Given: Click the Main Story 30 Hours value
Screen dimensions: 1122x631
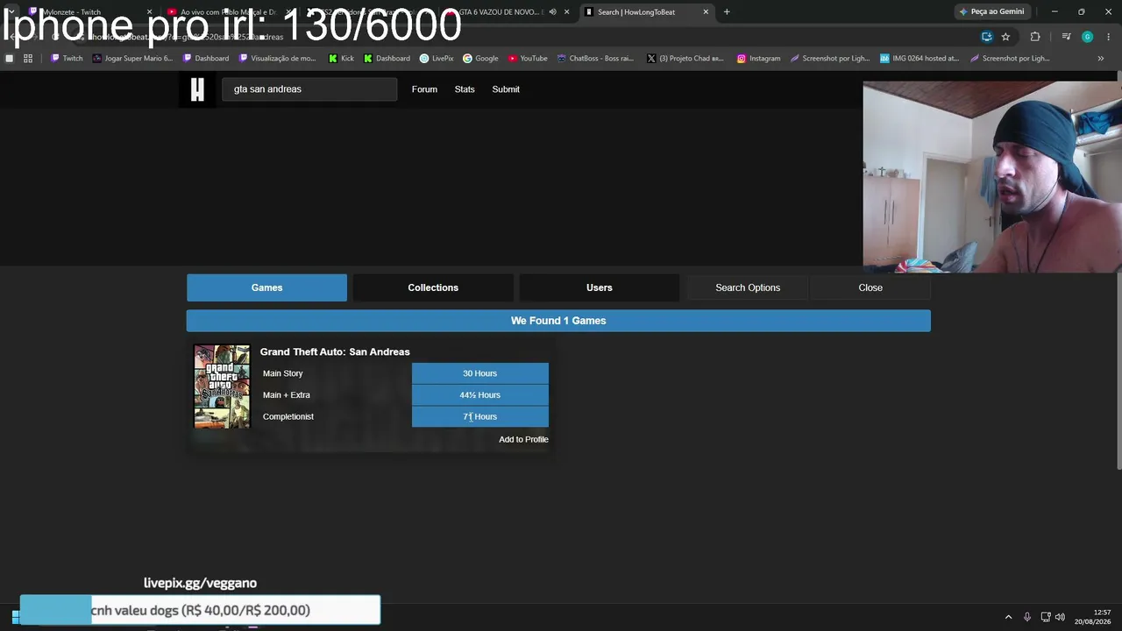Looking at the screenshot, I should click(x=480, y=373).
